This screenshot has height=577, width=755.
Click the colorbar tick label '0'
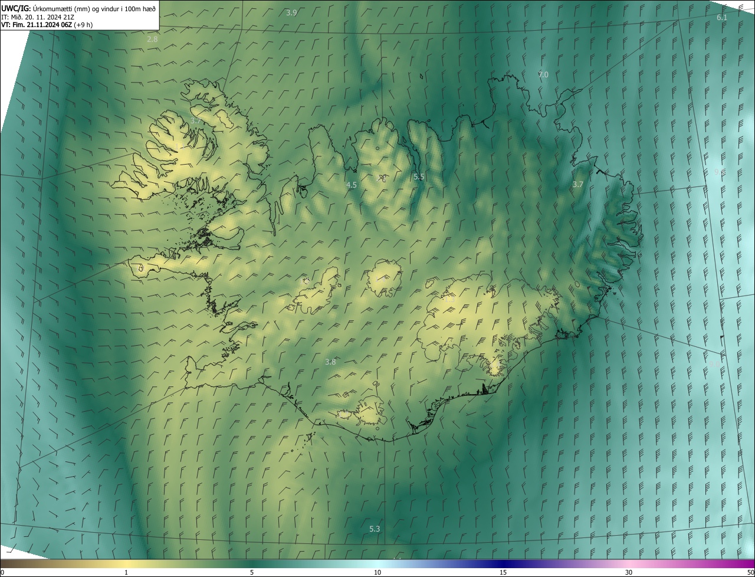(x=2, y=572)
